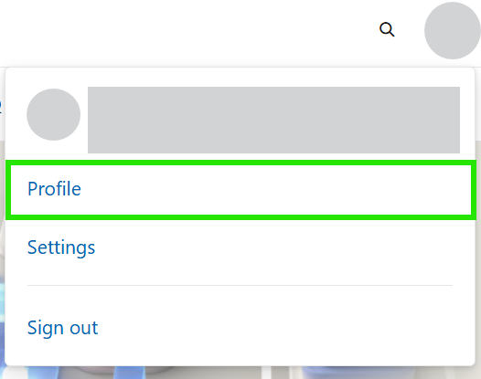Select the Profile menu item text
Screen dimensions: 481x379
click(54, 189)
